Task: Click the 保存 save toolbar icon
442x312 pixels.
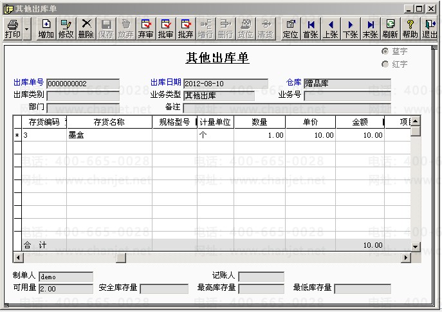Action: 106,29
